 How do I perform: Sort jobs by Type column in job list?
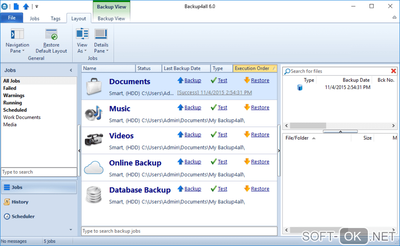[x=222, y=68]
